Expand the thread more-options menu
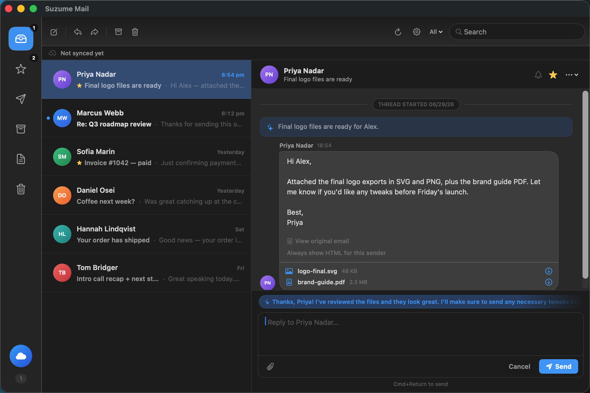Viewport: 590px width, 393px height. (x=572, y=75)
